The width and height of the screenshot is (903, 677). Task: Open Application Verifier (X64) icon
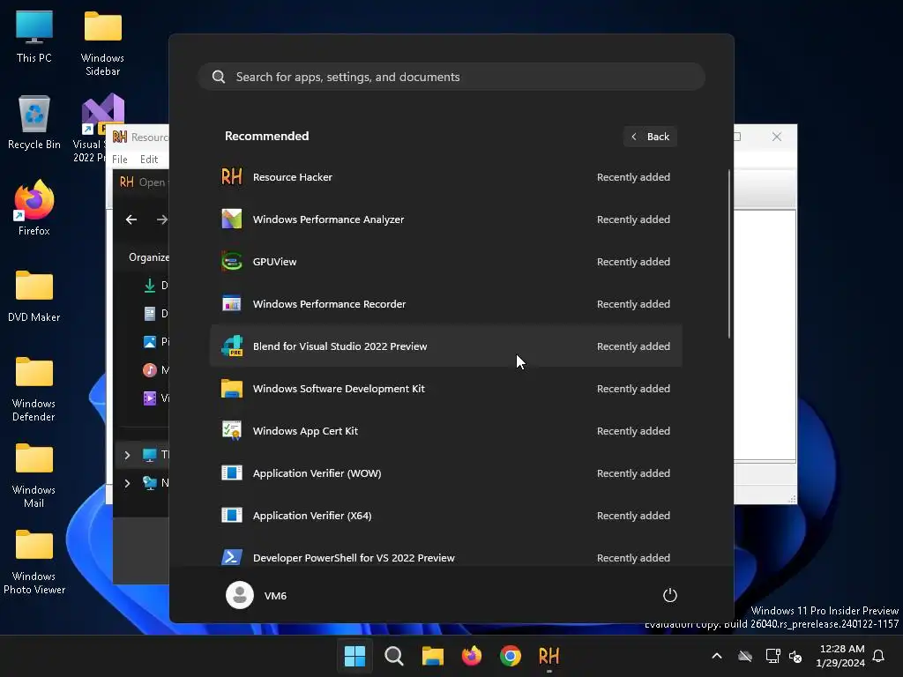pyautogui.click(x=232, y=515)
